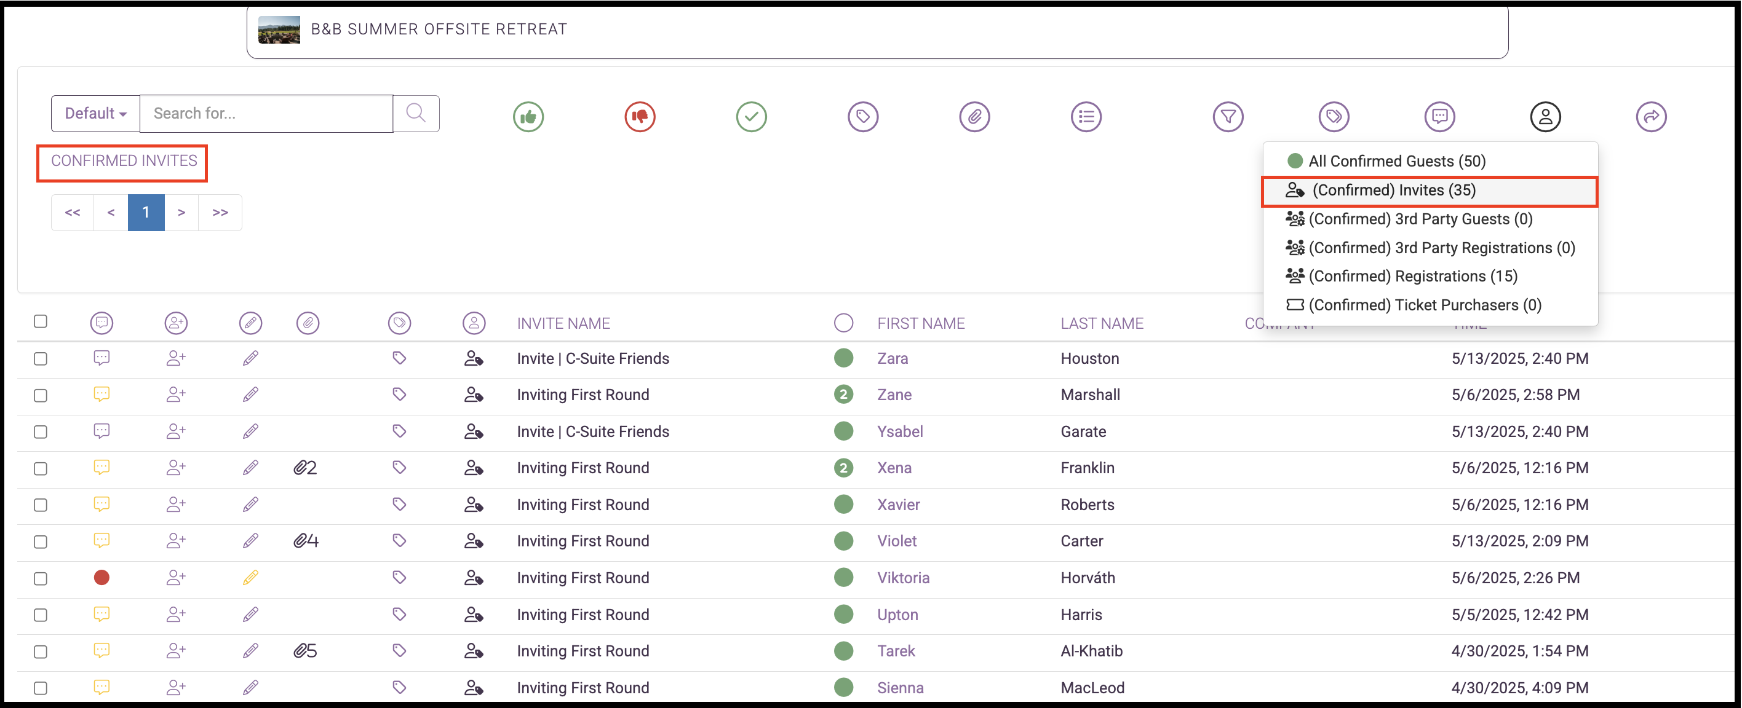Viewport: 1742px width, 708px height.
Task: Check the box for Zara Houston
Action: click(41, 359)
